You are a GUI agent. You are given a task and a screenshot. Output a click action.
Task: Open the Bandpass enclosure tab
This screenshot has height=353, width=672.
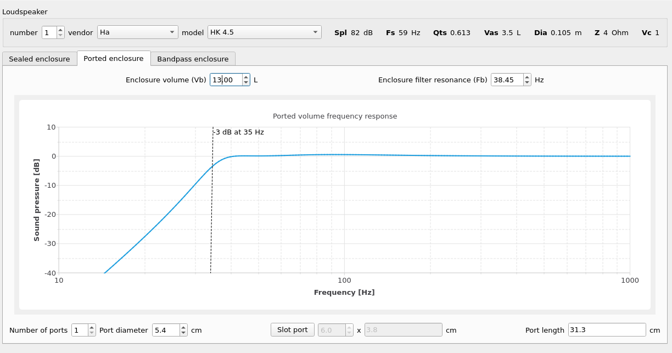click(x=193, y=59)
